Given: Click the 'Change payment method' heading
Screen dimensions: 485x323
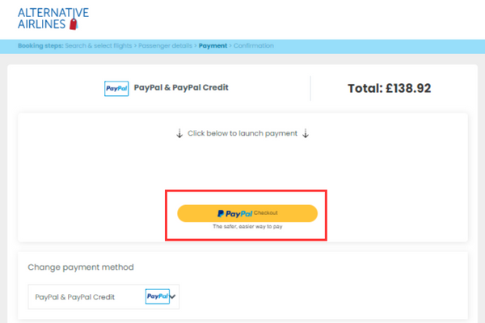Looking at the screenshot, I should [81, 267].
